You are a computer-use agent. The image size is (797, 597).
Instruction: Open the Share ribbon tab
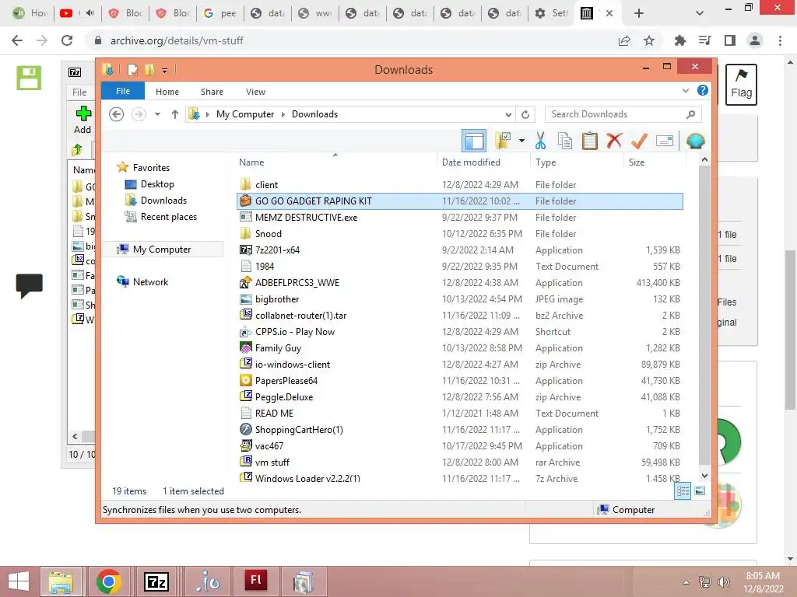click(212, 92)
